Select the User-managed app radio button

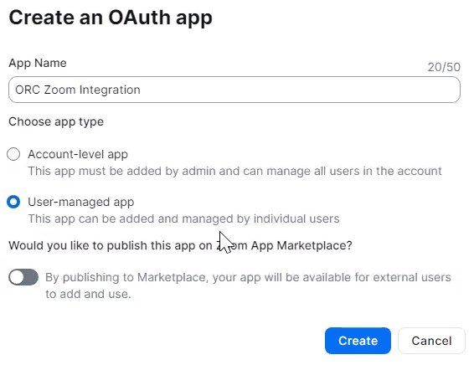point(13,202)
